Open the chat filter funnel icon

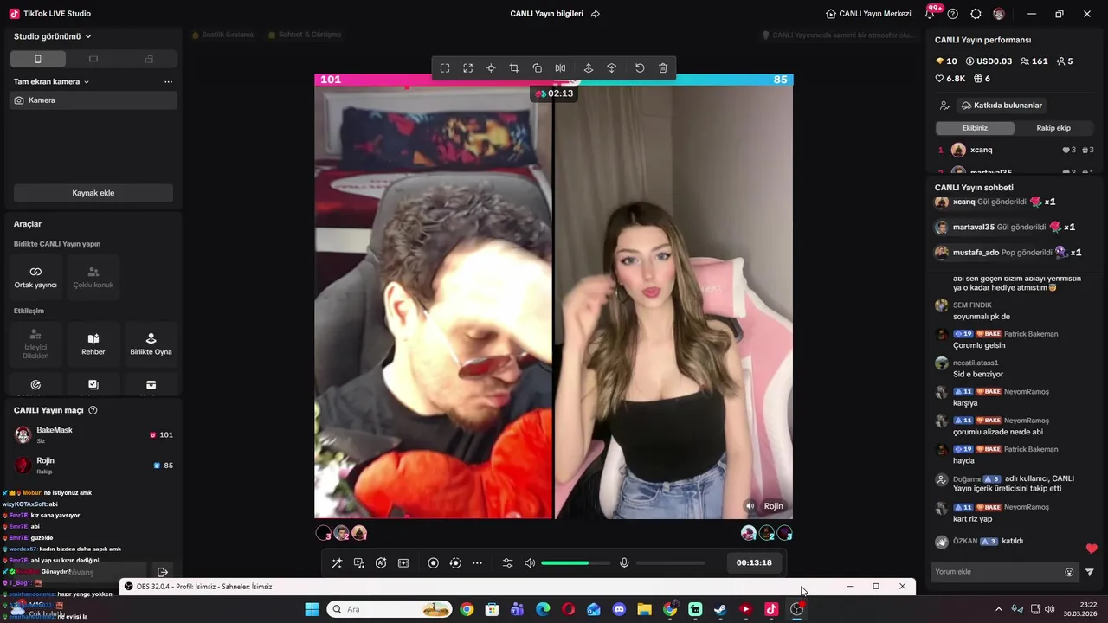coord(1090,572)
